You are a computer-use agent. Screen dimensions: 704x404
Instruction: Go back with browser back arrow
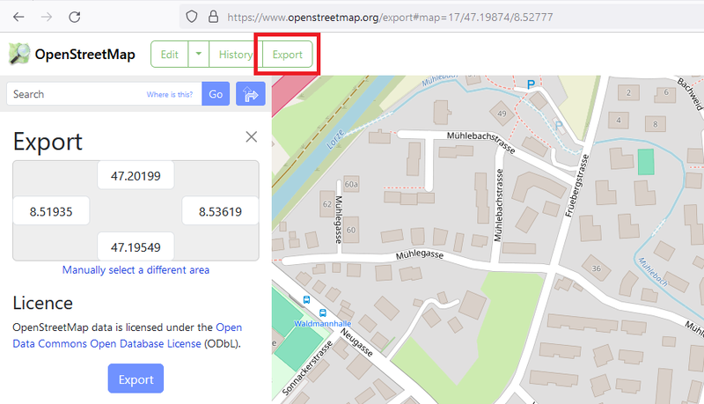18,17
